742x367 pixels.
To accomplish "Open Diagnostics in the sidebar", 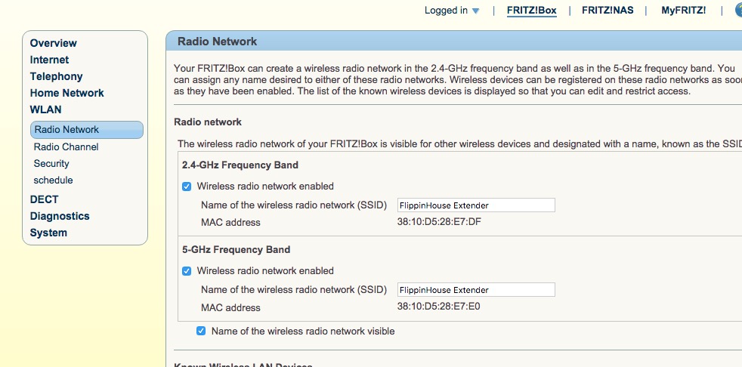I will (x=60, y=216).
